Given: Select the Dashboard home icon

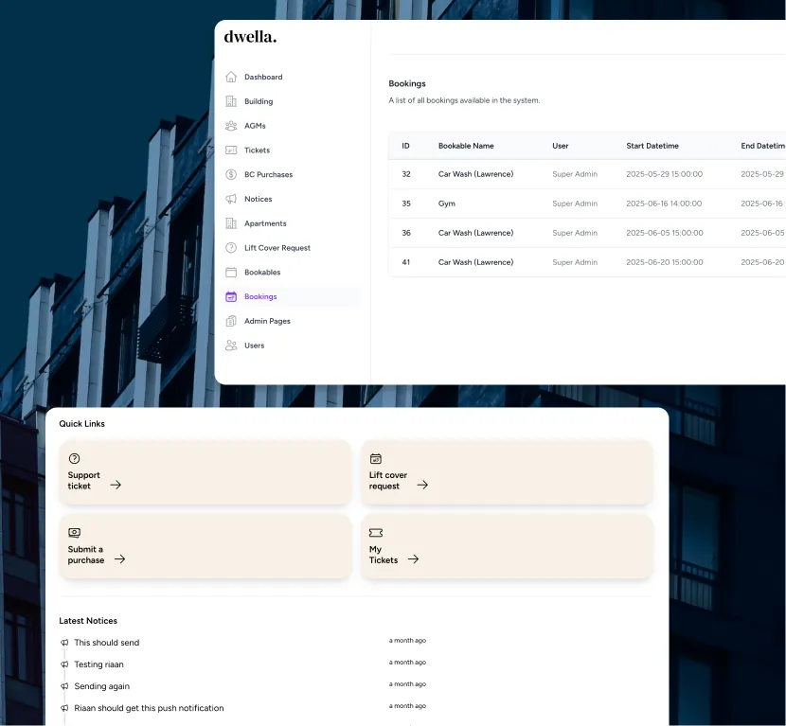Looking at the screenshot, I should (x=230, y=77).
